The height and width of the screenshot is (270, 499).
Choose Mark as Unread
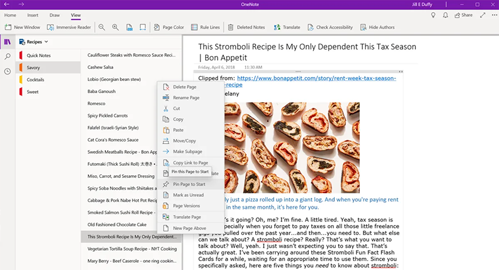tap(191, 195)
